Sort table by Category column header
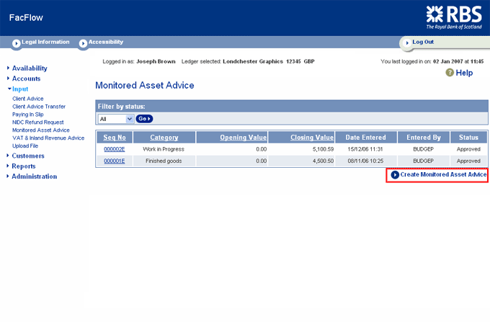This screenshot has height=322, width=490. [x=164, y=137]
